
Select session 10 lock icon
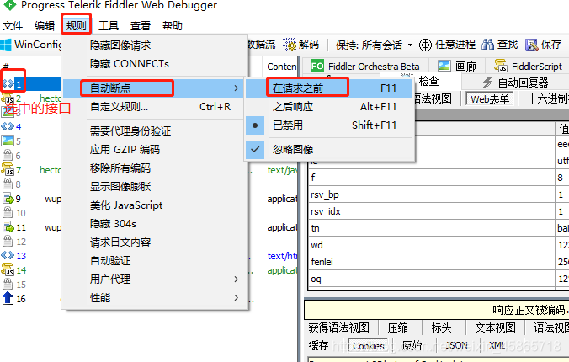8,212
